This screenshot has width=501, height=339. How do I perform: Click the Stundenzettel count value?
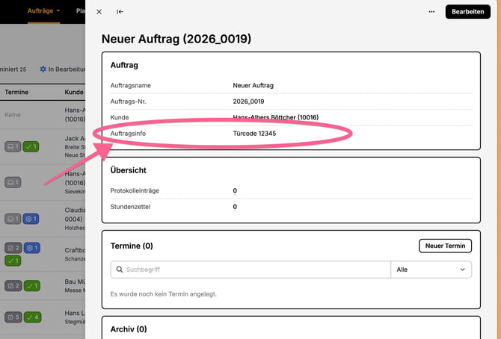tap(235, 207)
